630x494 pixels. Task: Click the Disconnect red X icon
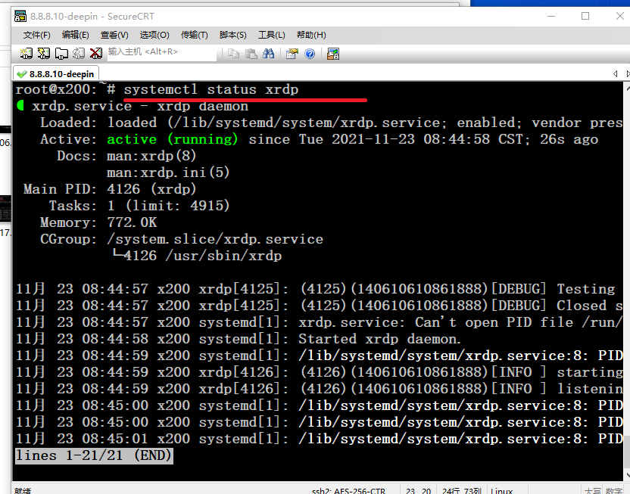95,54
